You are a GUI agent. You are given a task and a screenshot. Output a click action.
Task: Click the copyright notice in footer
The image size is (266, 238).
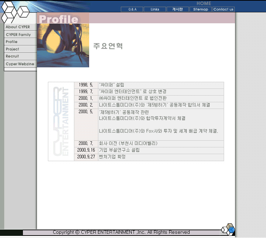121,232
